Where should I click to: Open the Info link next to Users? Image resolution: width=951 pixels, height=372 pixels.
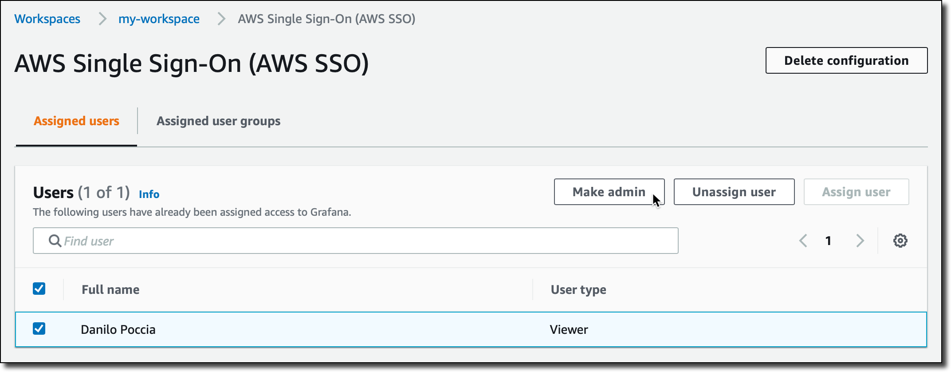(149, 194)
